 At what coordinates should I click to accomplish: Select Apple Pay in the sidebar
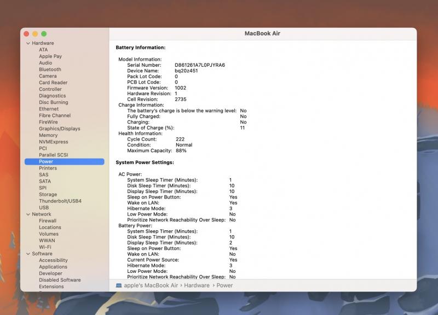pos(50,56)
